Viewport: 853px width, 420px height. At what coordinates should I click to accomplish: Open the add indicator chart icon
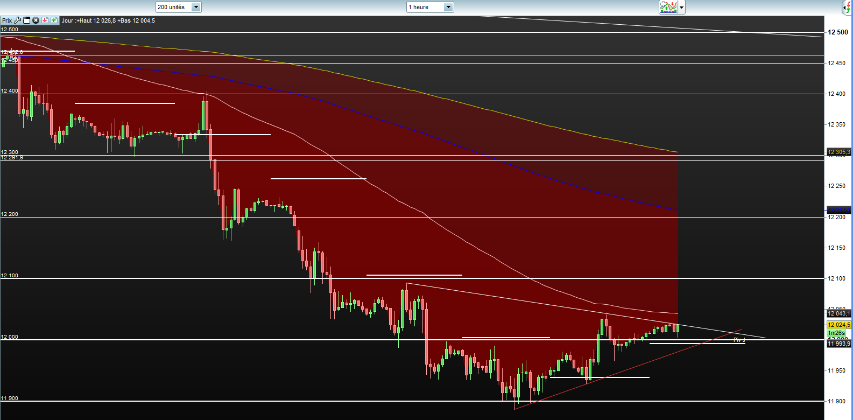tap(668, 7)
